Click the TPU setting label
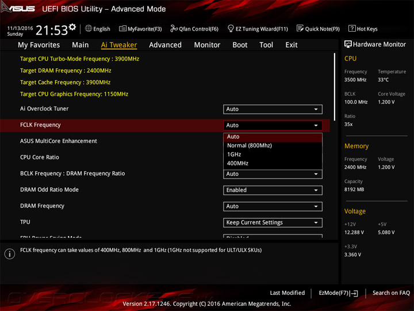414x311 pixels. 25,222
